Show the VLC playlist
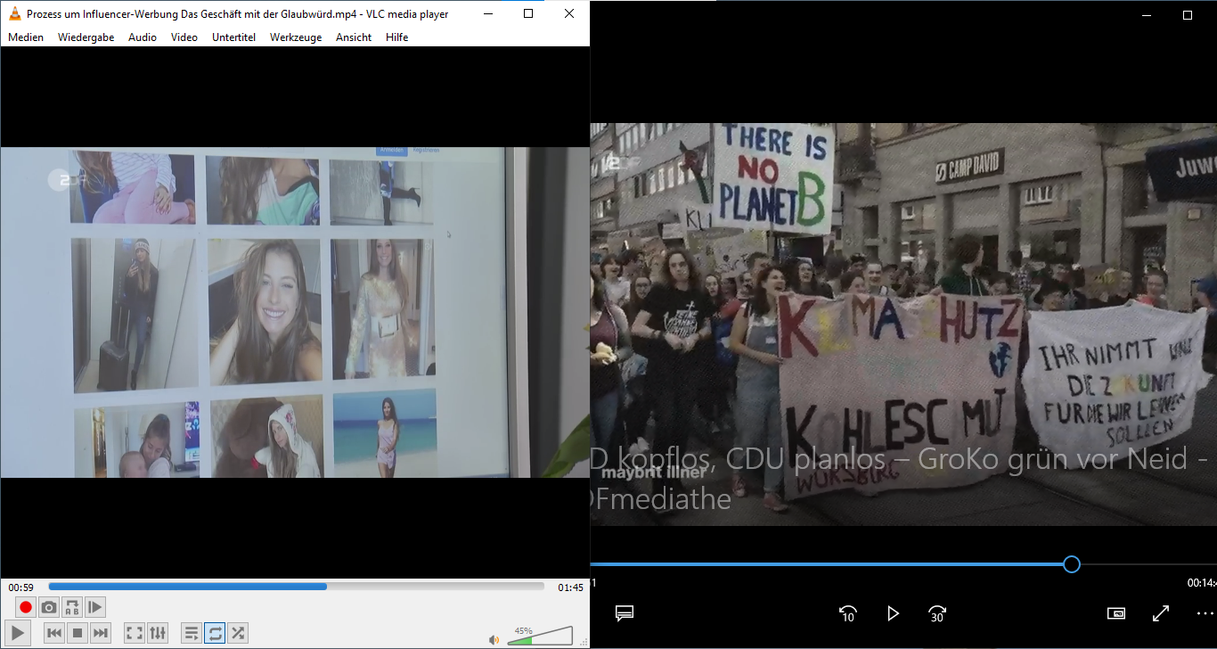 click(192, 633)
